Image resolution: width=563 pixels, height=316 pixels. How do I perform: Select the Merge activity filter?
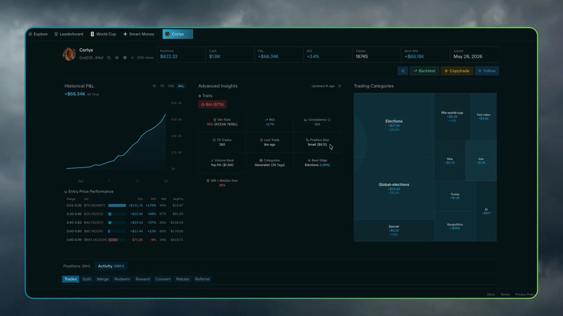pos(103,279)
